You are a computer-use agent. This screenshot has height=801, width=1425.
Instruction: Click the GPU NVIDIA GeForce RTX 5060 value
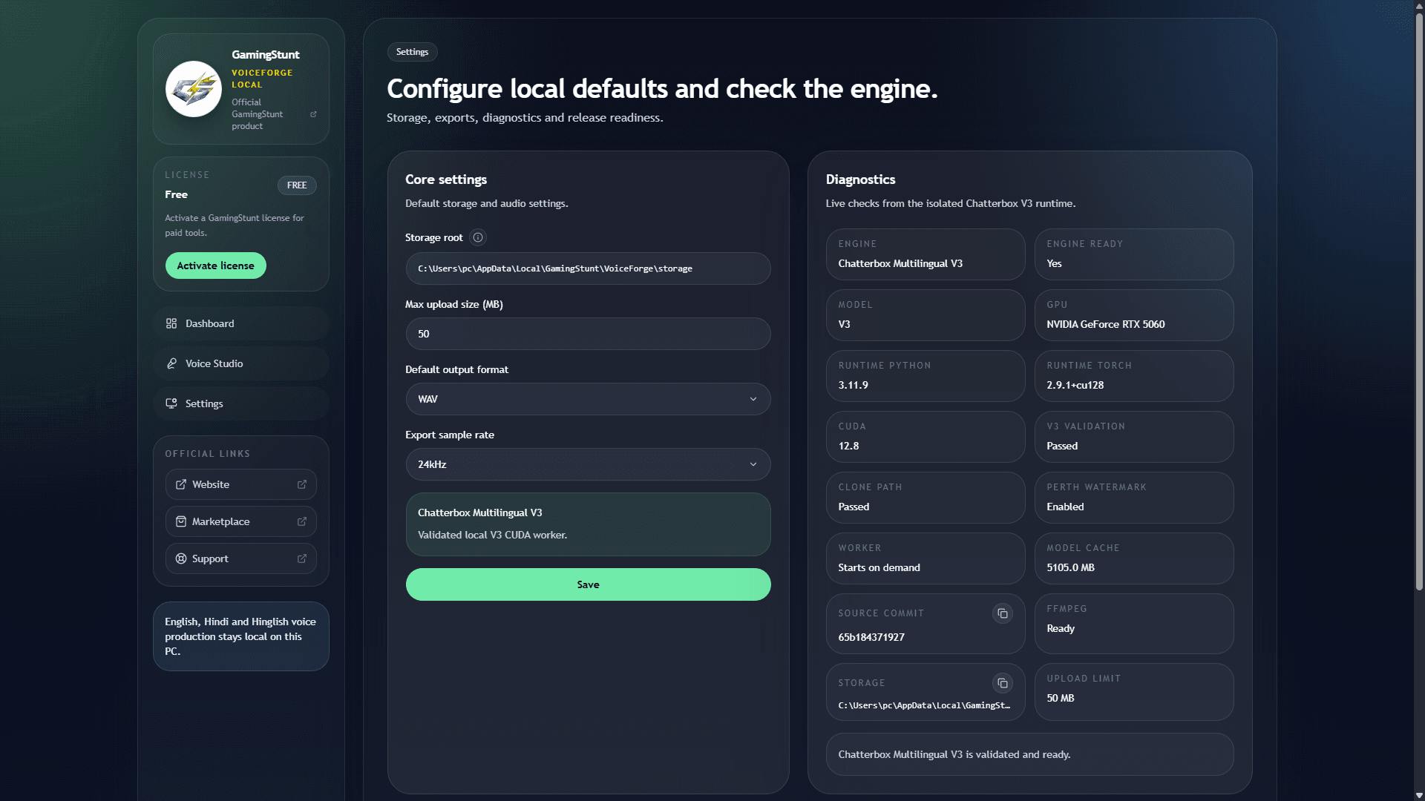1105,324
